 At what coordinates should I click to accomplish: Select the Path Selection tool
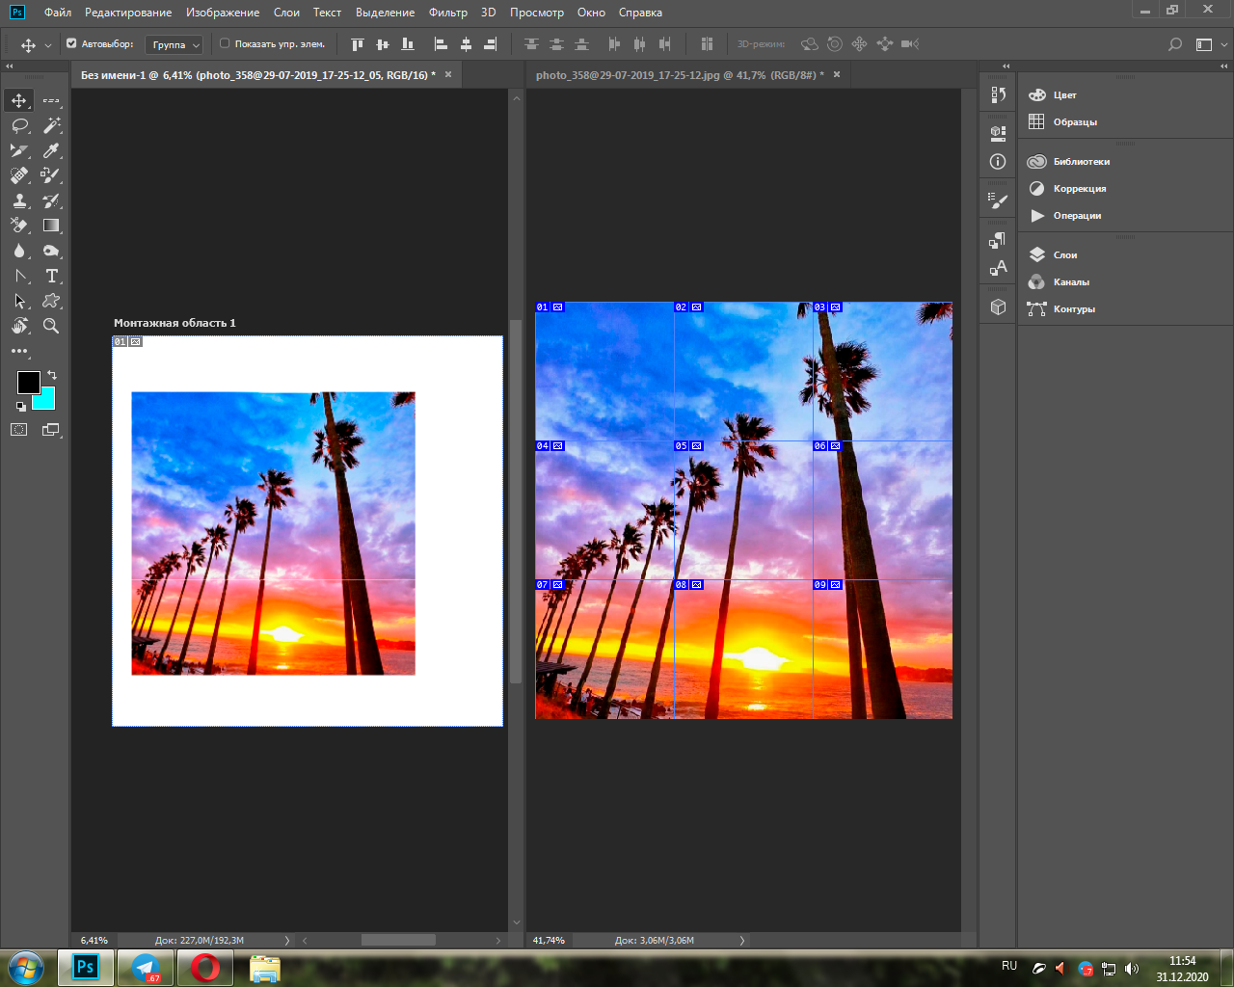click(19, 301)
